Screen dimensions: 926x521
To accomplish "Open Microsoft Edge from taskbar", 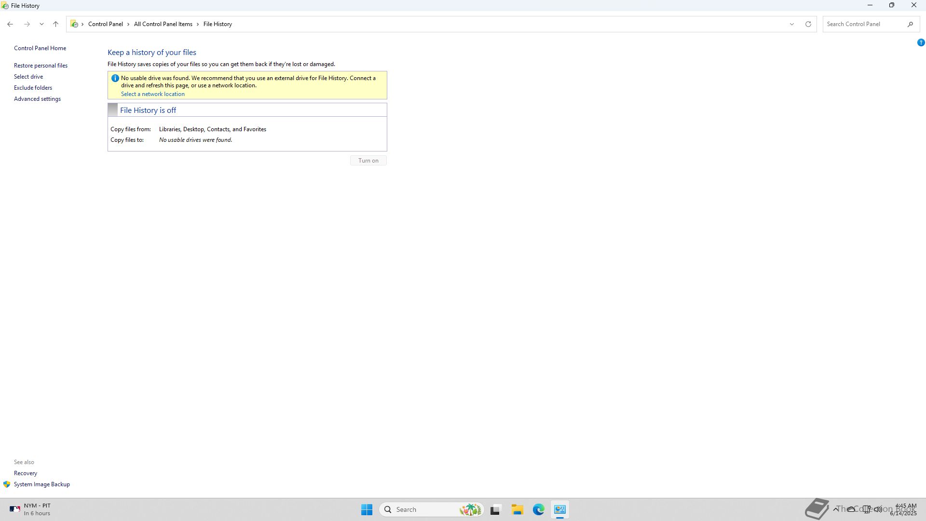I will [538, 509].
